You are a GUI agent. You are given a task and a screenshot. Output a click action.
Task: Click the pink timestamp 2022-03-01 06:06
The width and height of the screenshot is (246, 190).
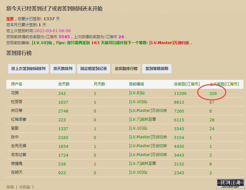(52, 31)
